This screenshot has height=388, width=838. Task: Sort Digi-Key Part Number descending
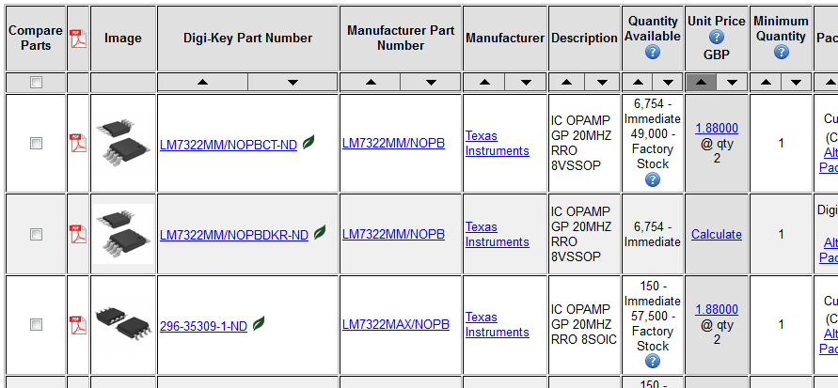293,82
